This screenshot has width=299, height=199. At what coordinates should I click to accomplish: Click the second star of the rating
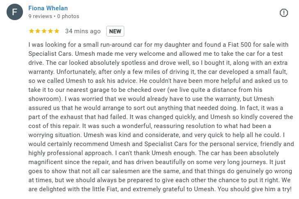click(38, 31)
